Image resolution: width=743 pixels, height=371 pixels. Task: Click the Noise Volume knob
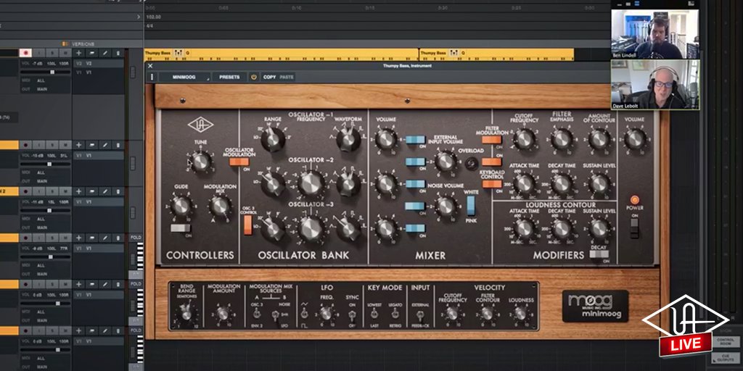446,206
